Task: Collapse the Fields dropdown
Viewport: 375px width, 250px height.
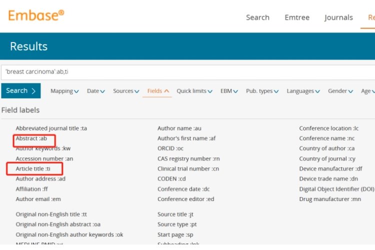Action: 158,91
